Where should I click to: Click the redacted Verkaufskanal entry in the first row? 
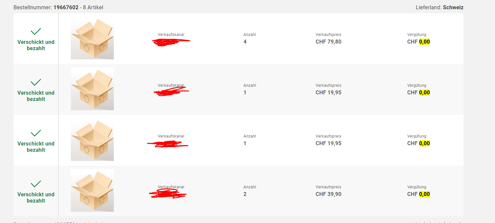[x=171, y=42]
